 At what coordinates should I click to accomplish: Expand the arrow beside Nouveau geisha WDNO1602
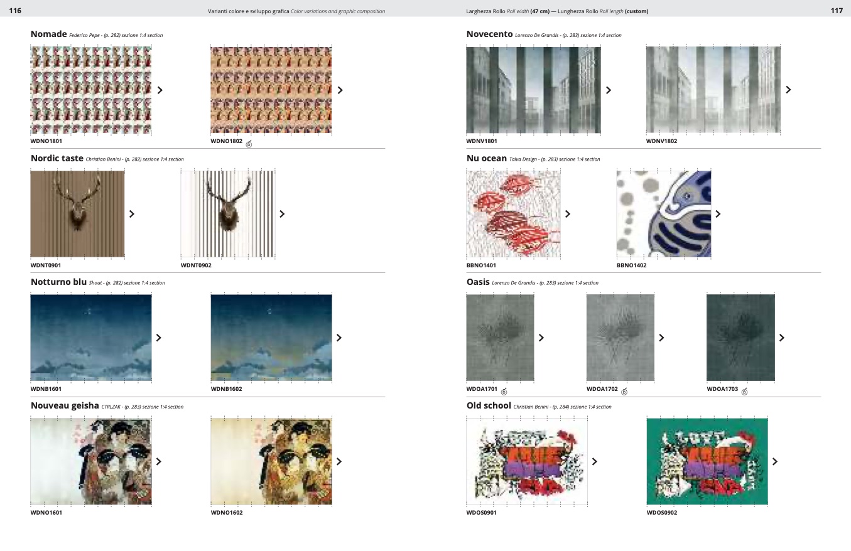pos(339,461)
